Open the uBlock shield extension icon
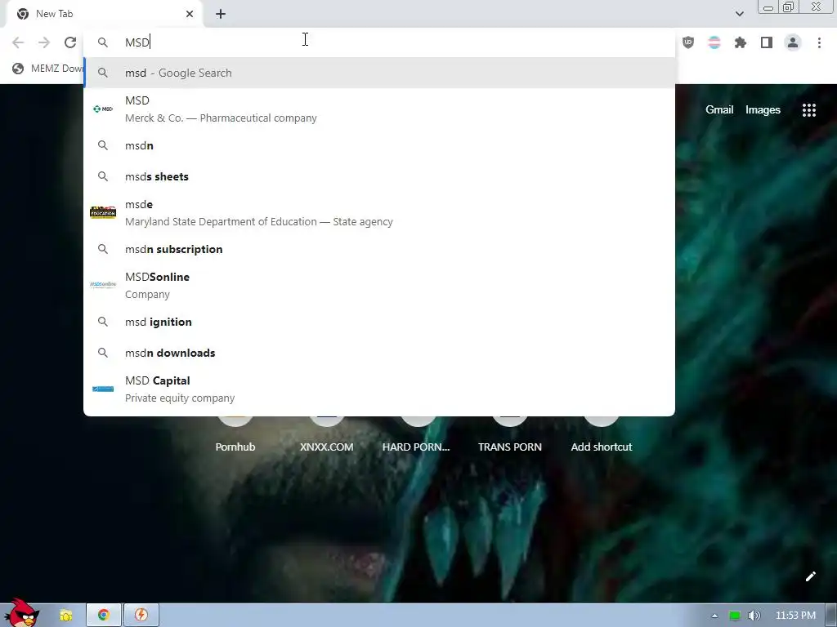The height and width of the screenshot is (627, 837). 688,42
